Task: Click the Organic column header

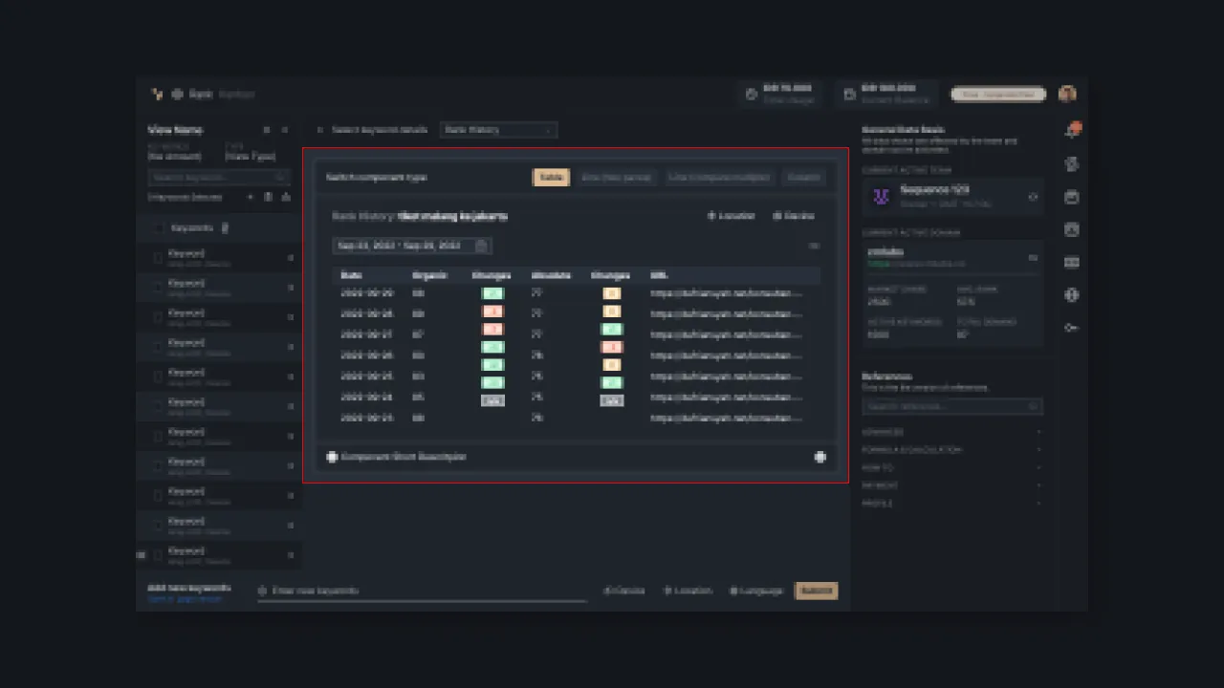Action: [x=430, y=275]
